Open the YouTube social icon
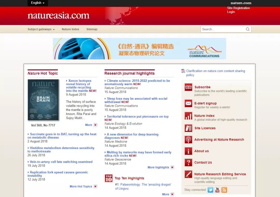This screenshot has width=280, height=197. point(217,190)
